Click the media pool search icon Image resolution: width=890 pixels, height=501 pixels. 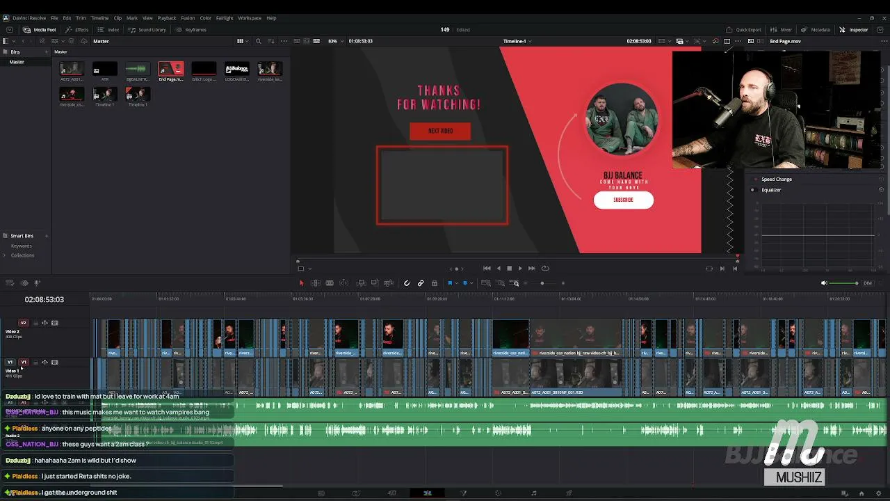[259, 41]
